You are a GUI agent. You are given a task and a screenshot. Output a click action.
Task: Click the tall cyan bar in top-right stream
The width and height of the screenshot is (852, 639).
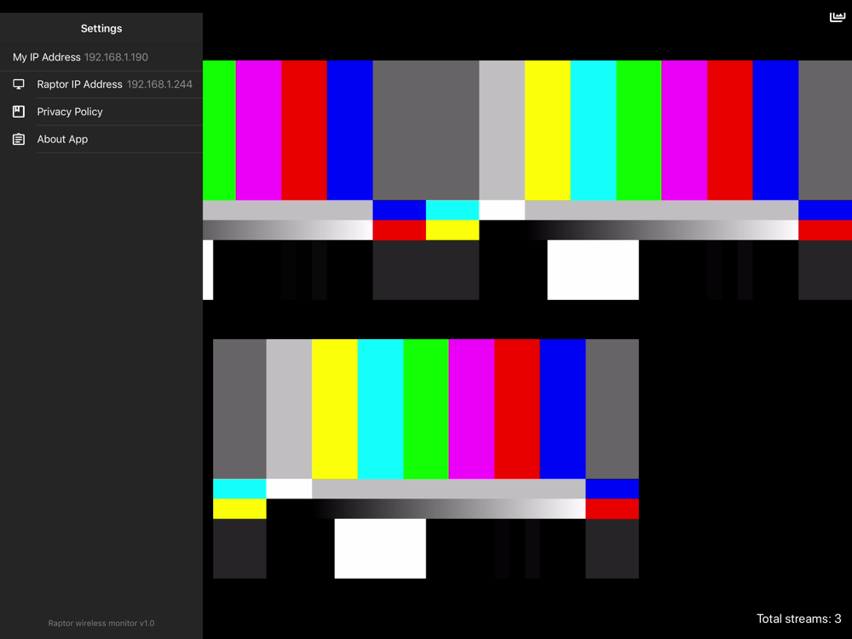(x=593, y=130)
